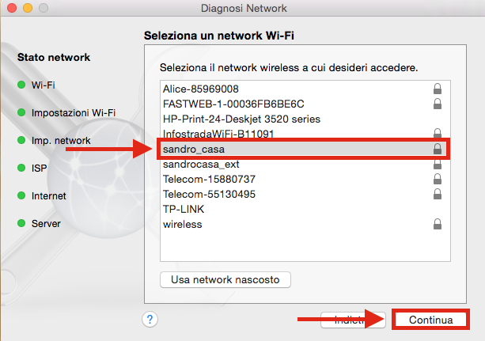Image resolution: width=485 pixels, height=341 pixels.
Task: Click the lock icon beside Alice-85969008
Action: click(438, 89)
